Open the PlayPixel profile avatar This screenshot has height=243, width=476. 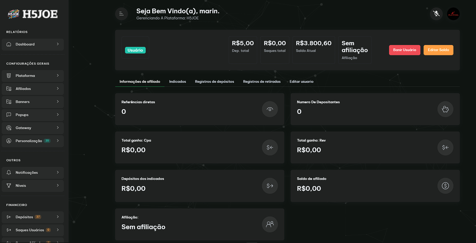click(x=453, y=14)
